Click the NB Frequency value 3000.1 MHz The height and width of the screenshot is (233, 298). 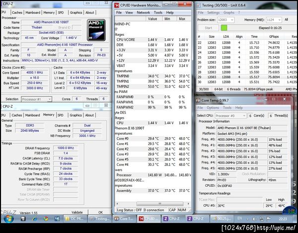point(87,136)
